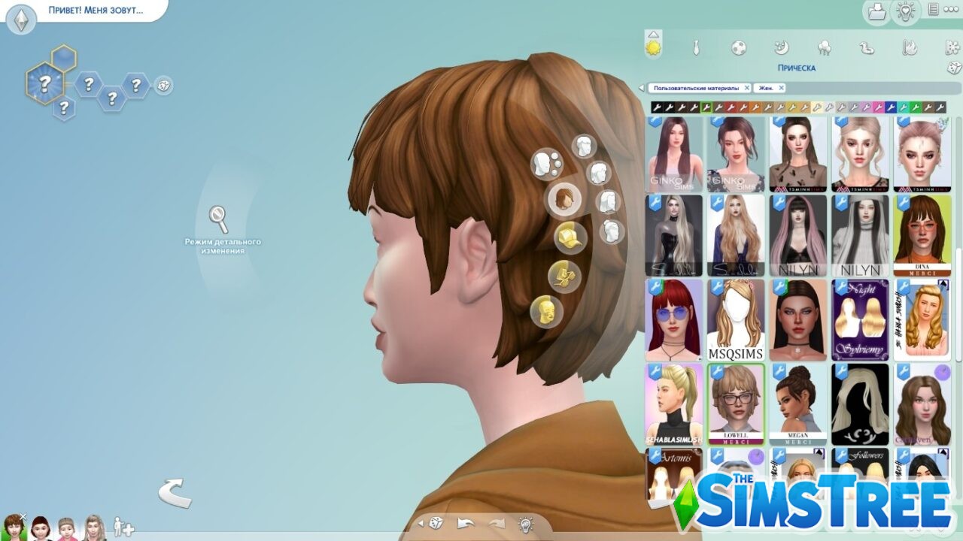Randomize the Sim with bottom dice
963x541 pixels.
click(x=435, y=524)
